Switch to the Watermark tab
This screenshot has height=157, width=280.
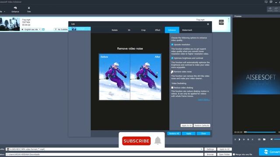(187, 30)
